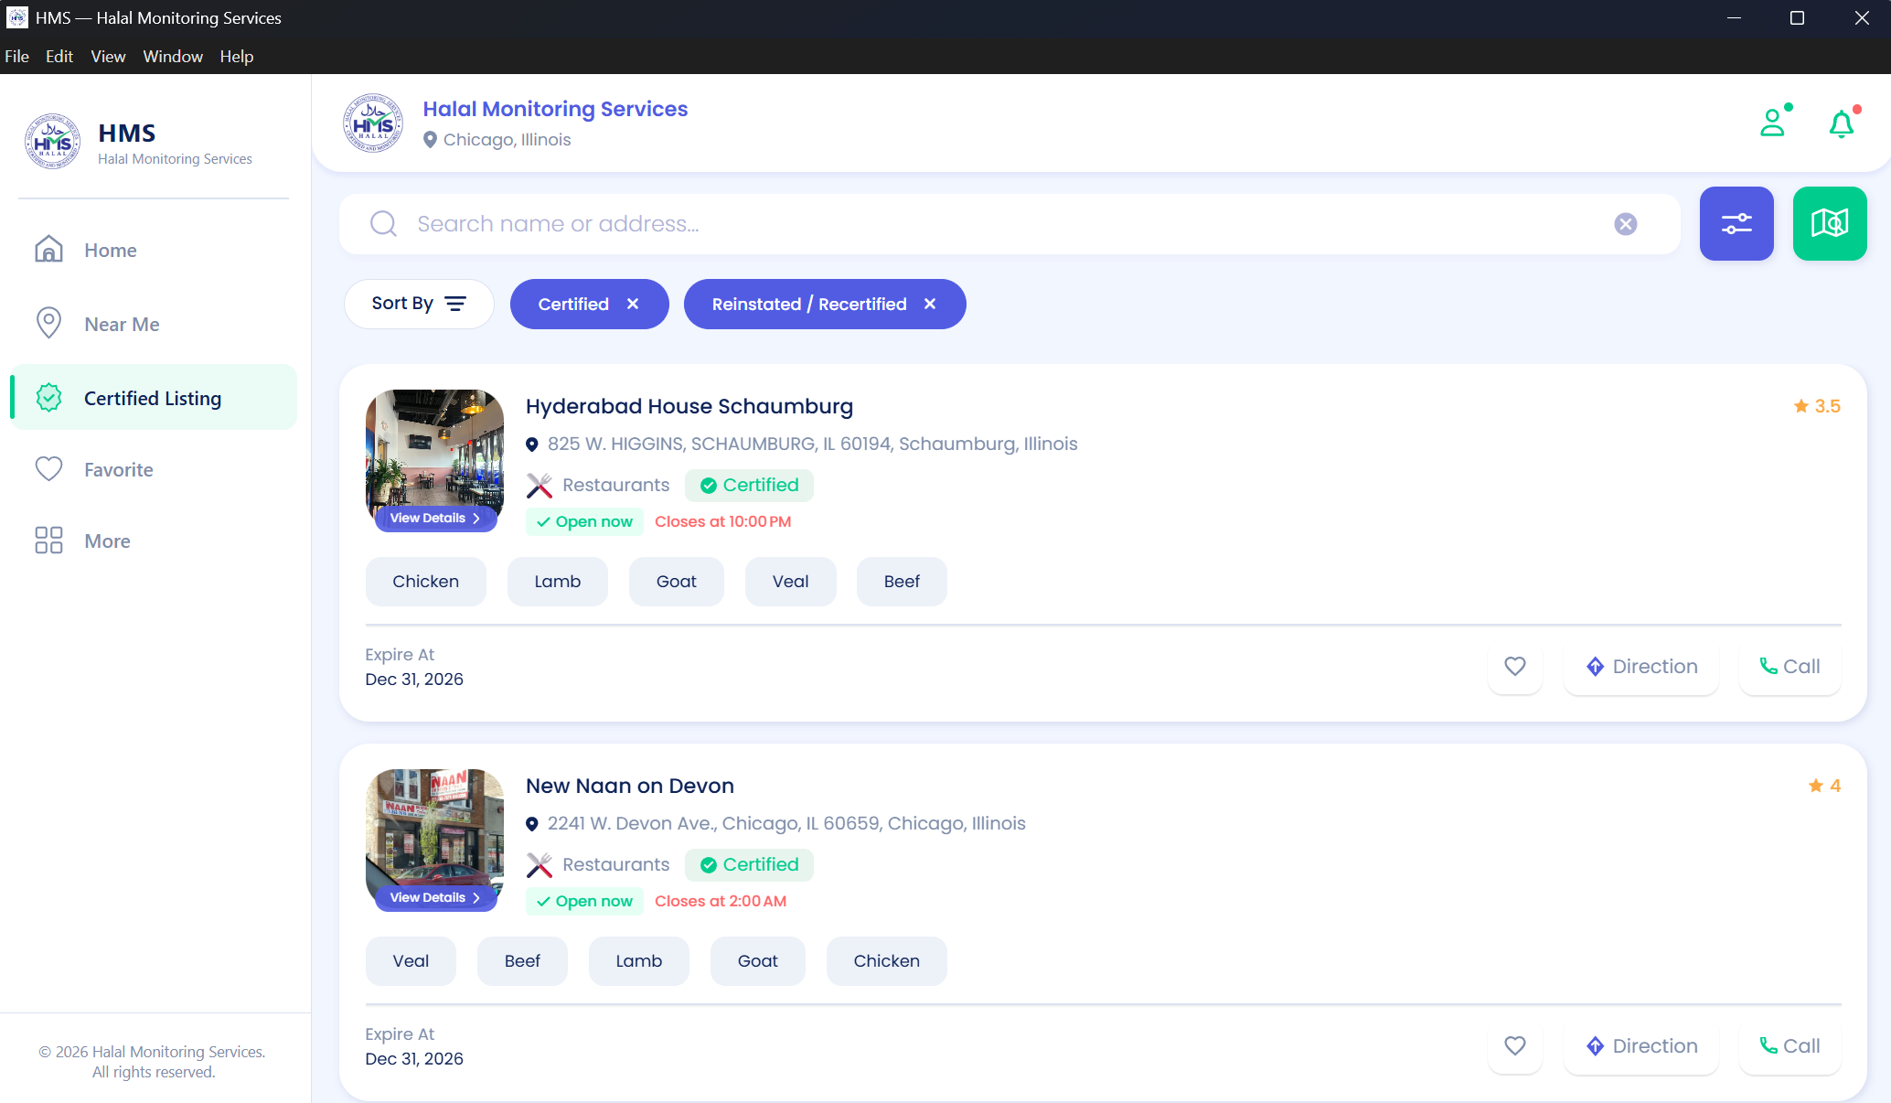Image resolution: width=1891 pixels, height=1103 pixels.
Task: Click address pin icon for Hyderabad House
Action: [532, 444]
